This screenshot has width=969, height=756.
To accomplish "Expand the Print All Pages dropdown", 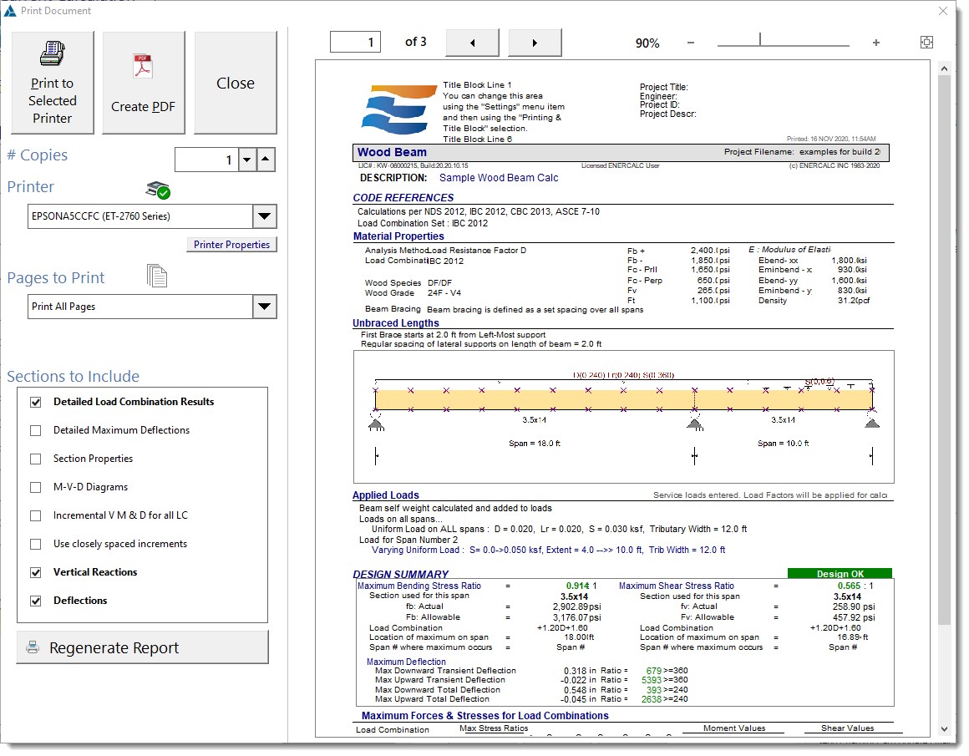I will click(264, 307).
